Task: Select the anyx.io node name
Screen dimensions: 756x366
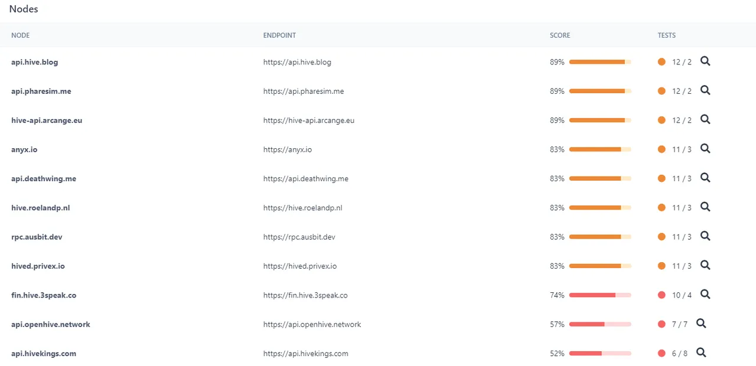Action: coord(24,149)
